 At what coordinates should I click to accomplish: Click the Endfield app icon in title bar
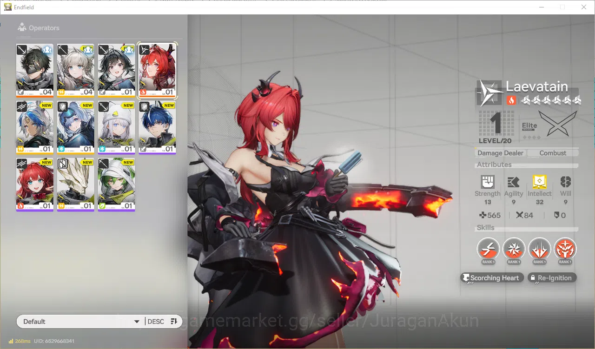(x=8, y=7)
